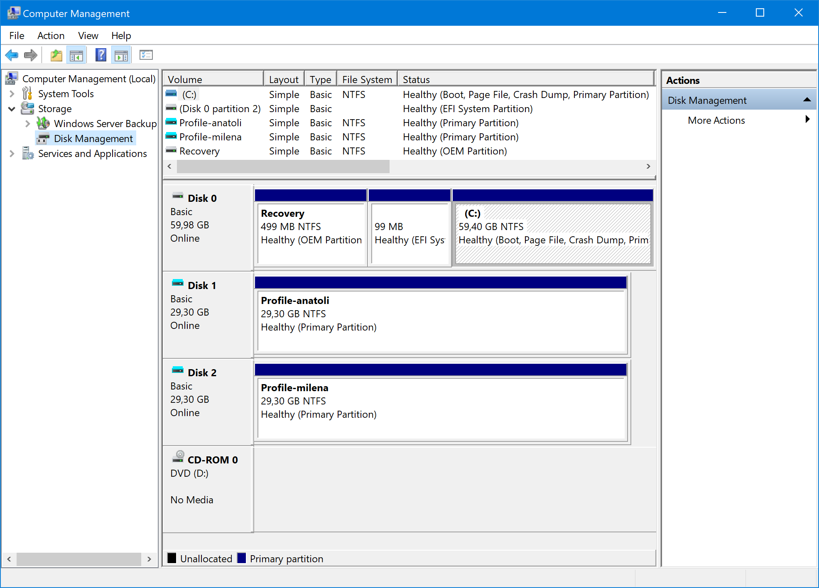Click the Forward navigation arrow icon
Viewport: 819px width, 588px height.
point(30,55)
